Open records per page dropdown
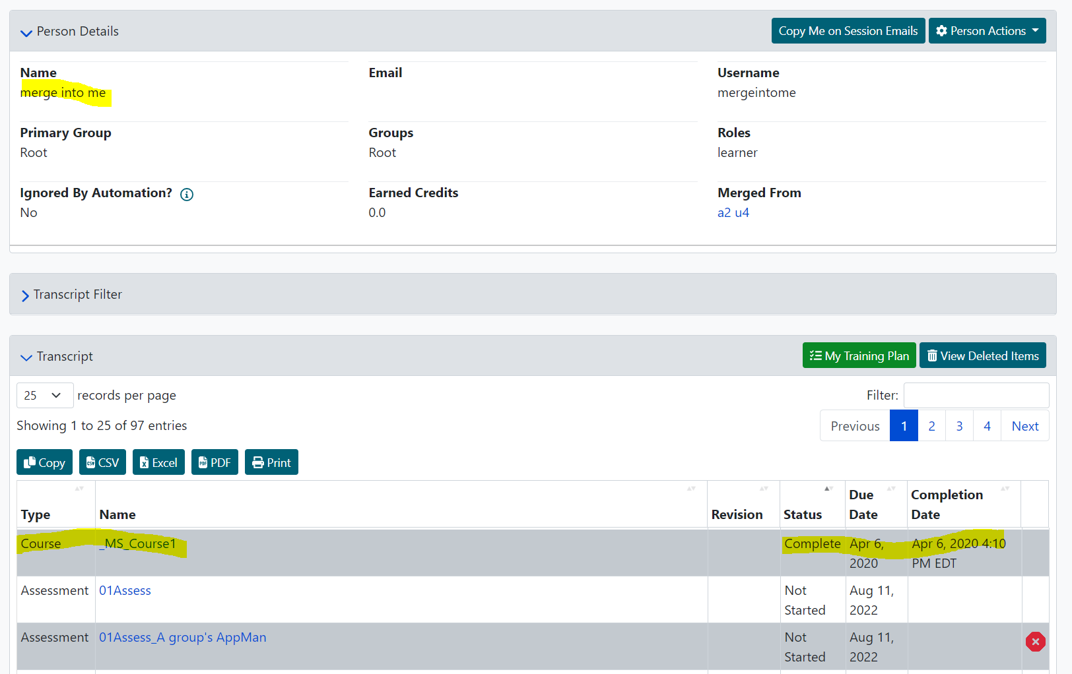Viewport: 1072px width, 674px height. [x=44, y=395]
